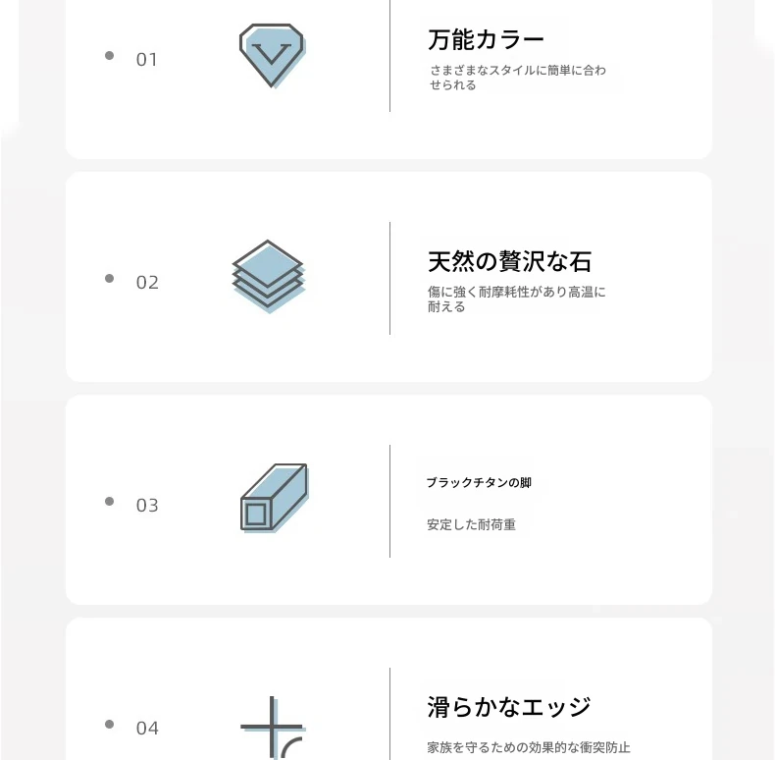Select the number 01 label

pos(147,60)
